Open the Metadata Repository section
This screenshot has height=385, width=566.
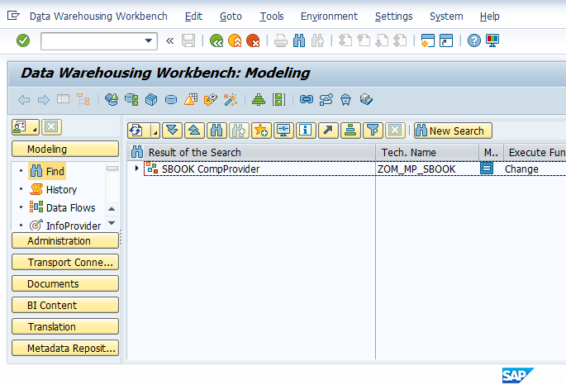tap(65, 348)
